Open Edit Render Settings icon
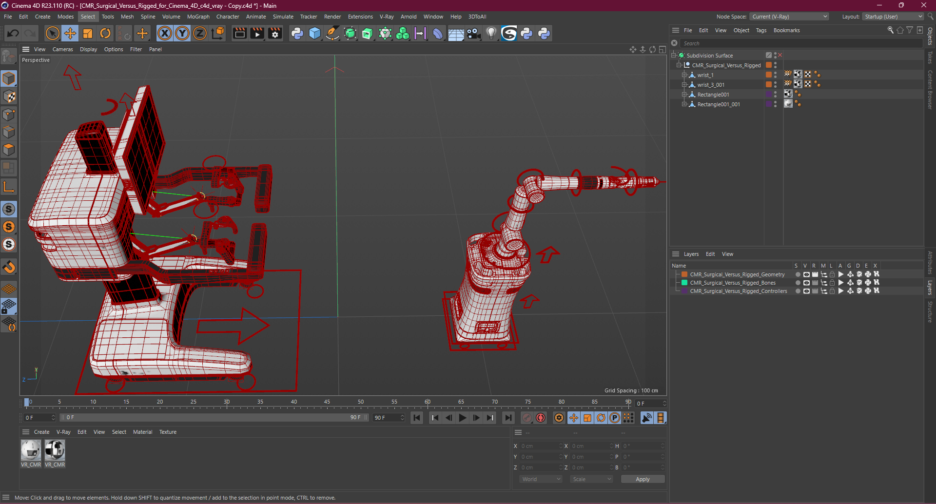Image resolution: width=936 pixels, height=504 pixels. tap(275, 33)
